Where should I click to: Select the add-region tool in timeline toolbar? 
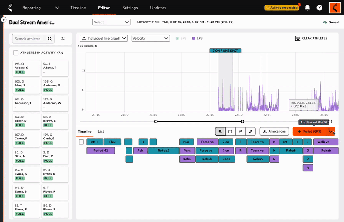(230, 131)
